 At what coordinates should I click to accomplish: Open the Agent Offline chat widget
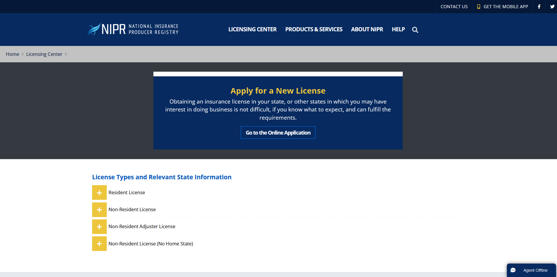[535, 270]
